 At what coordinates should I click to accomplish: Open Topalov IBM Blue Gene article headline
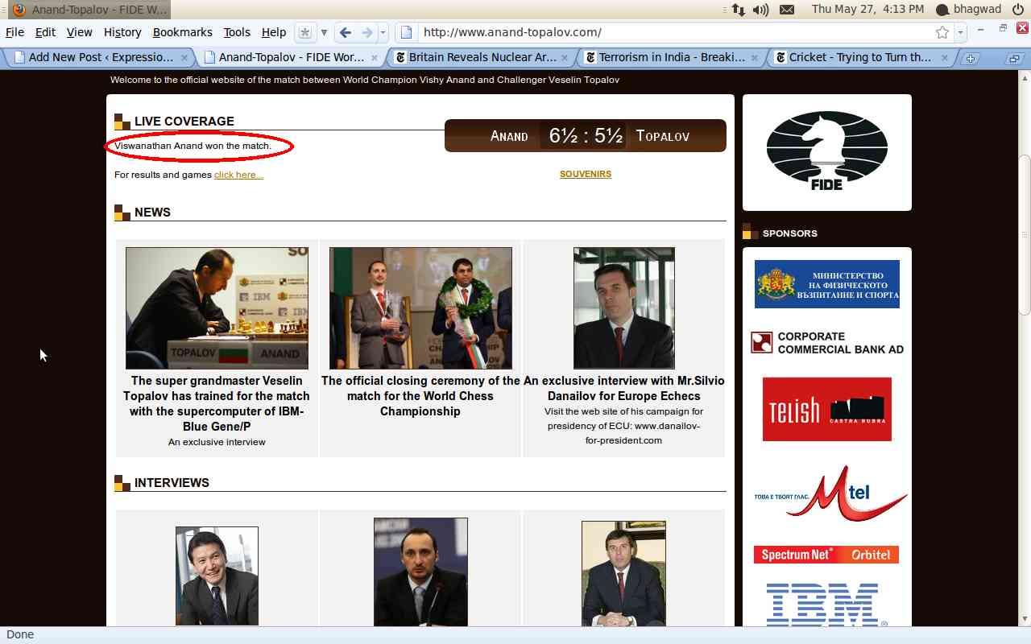(x=217, y=403)
